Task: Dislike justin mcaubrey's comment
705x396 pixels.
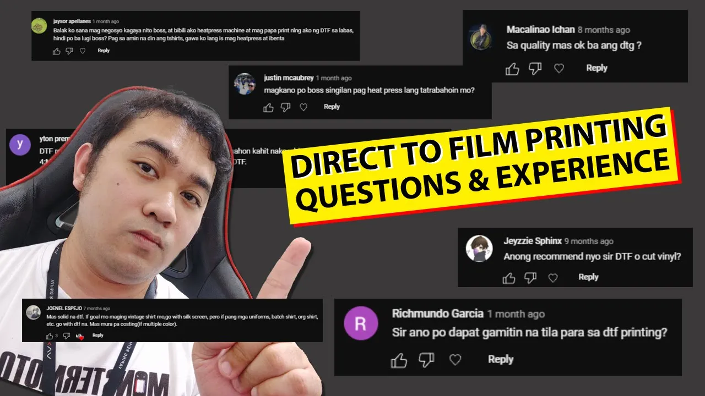Action: click(x=285, y=107)
